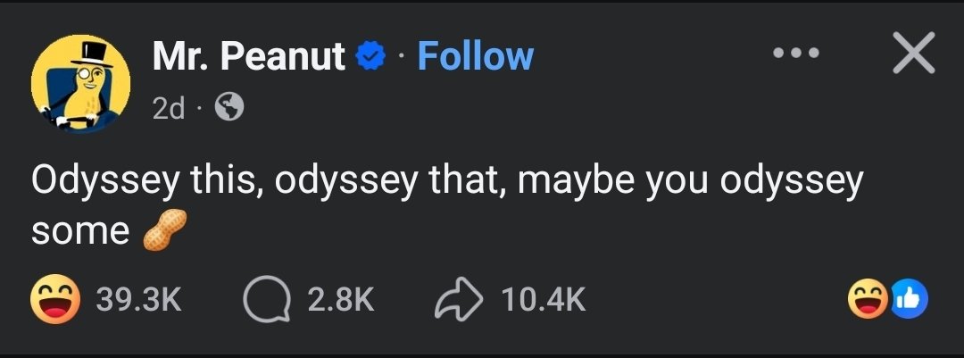The height and width of the screenshot is (358, 964).
Task: Open the 2d post timestamp
Action: pyautogui.click(x=168, y=109)
